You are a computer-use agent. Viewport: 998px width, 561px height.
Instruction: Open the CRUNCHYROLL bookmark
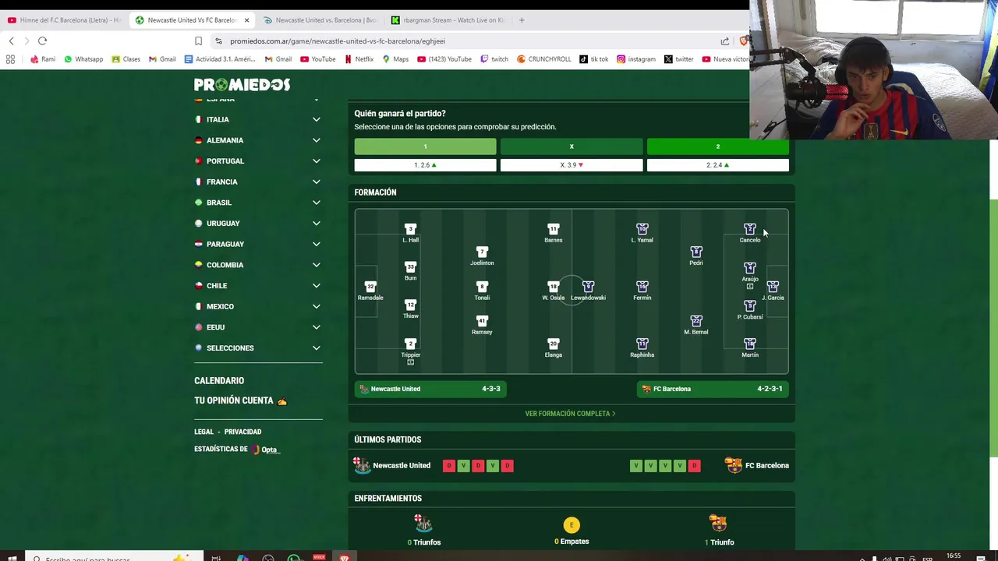(x=544, y=59)
